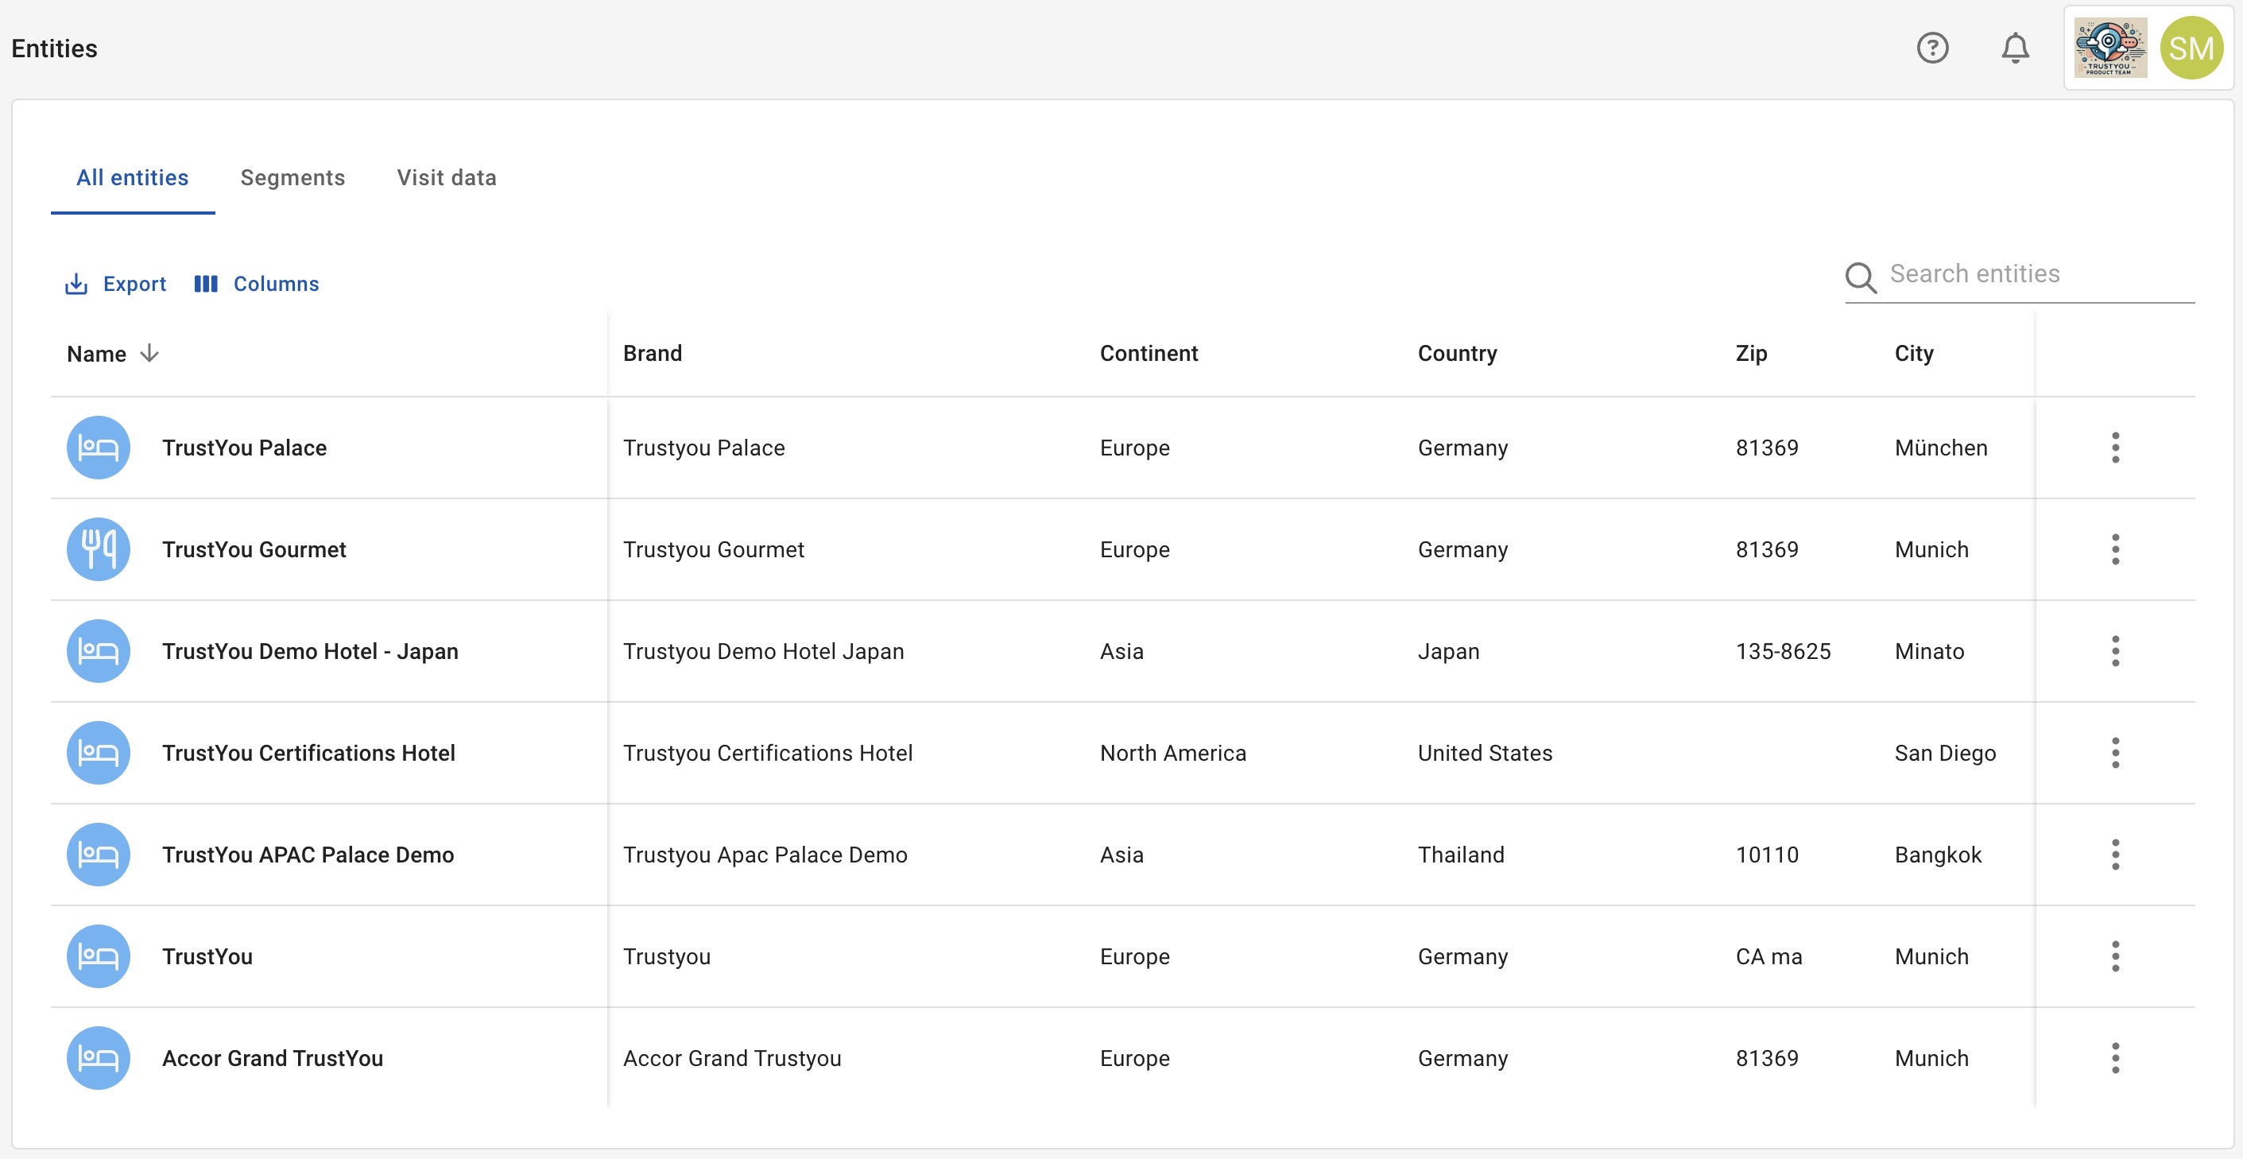Click the Zip column header

pyautogui.click(x=1751, y=354)
